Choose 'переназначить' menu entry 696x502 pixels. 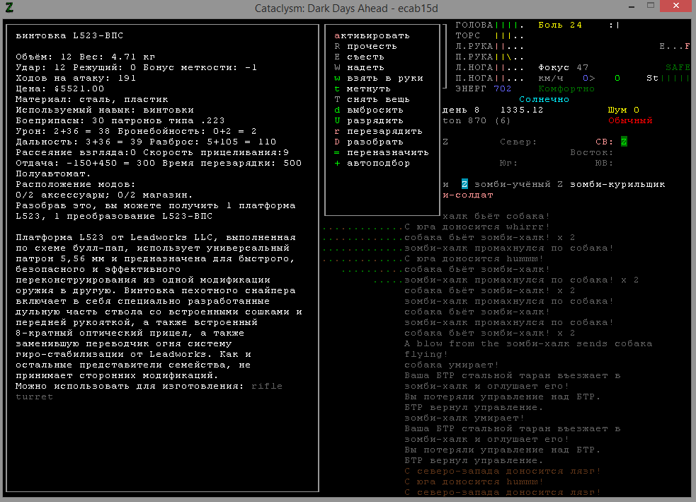tap(382, 153)
